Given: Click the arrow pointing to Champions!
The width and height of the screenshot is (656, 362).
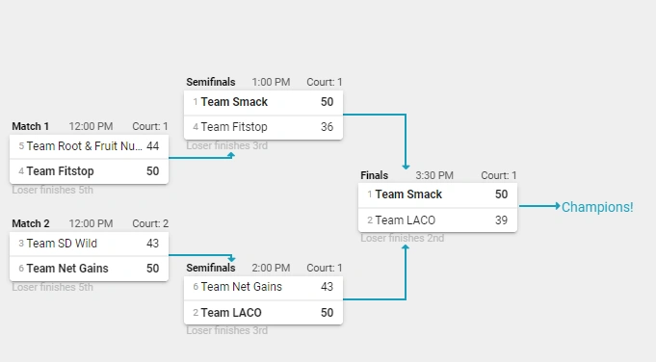Looking at the screenshot, I should (x=539, y=206).
